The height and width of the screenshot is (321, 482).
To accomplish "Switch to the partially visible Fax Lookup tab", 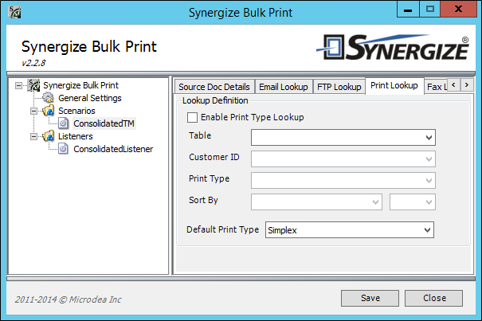I will [x=436, y=87].
